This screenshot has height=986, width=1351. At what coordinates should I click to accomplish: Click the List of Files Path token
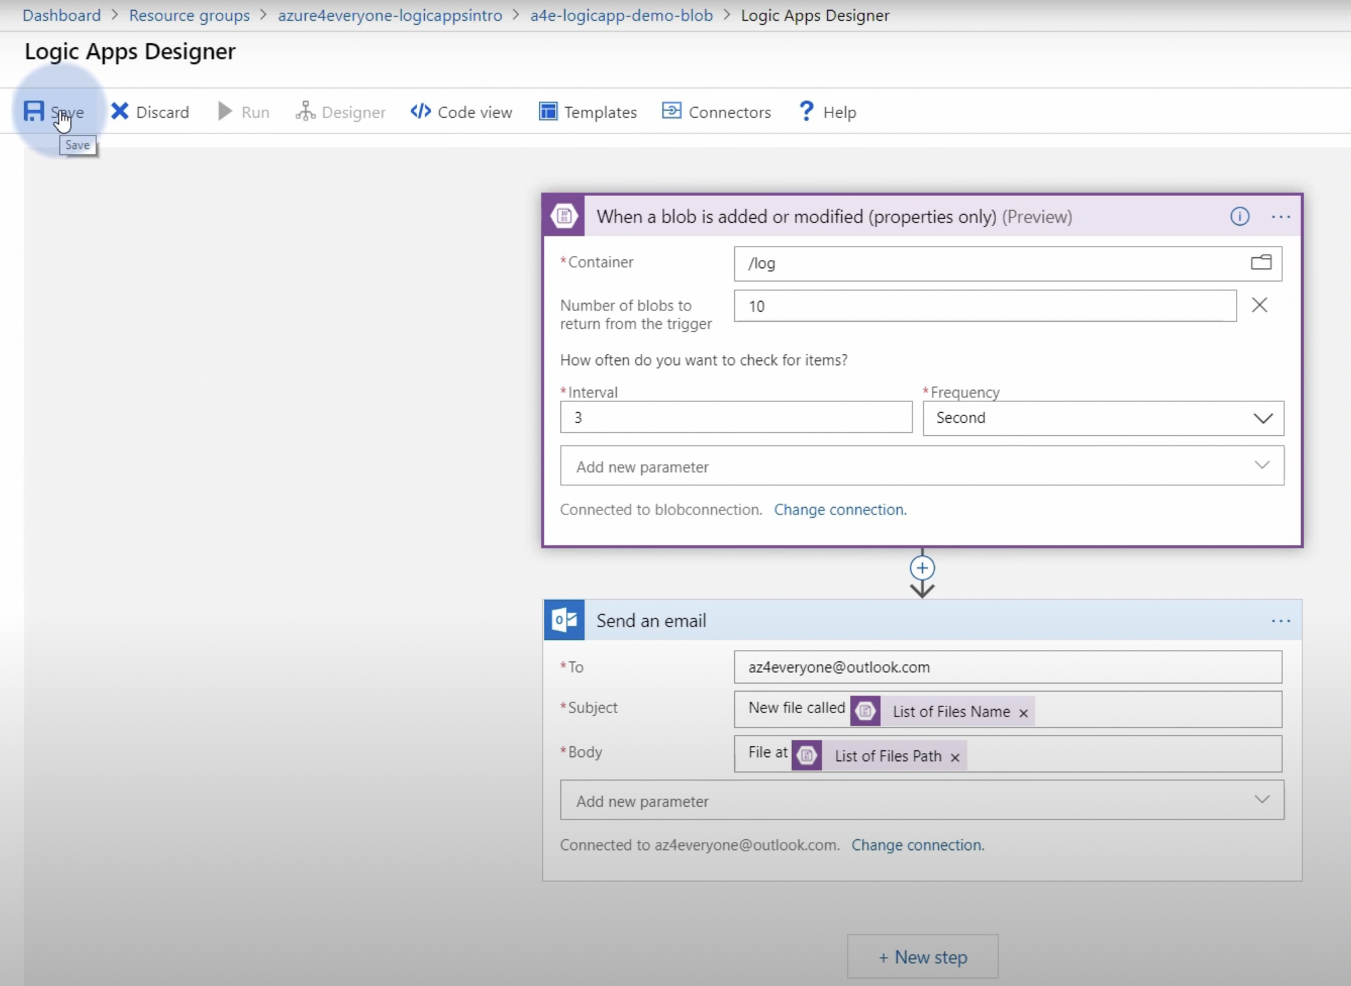879,756
